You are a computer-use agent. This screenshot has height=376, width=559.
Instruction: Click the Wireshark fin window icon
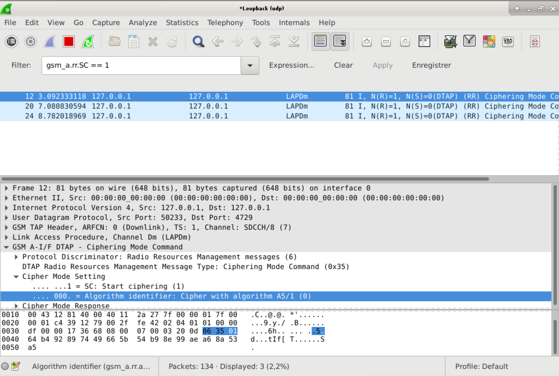point(7,9)
